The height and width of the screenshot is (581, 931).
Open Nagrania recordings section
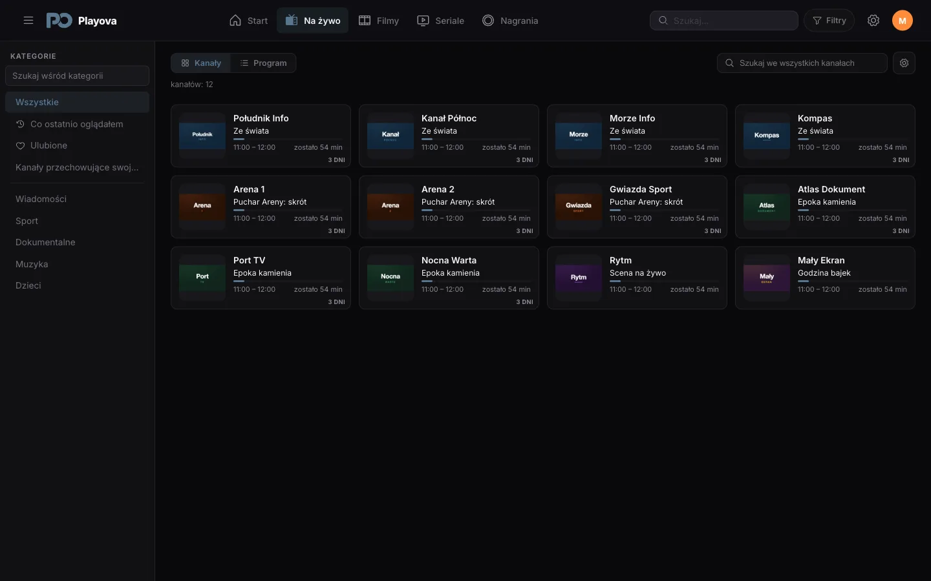pyautogui.click(x=510, y=21)
